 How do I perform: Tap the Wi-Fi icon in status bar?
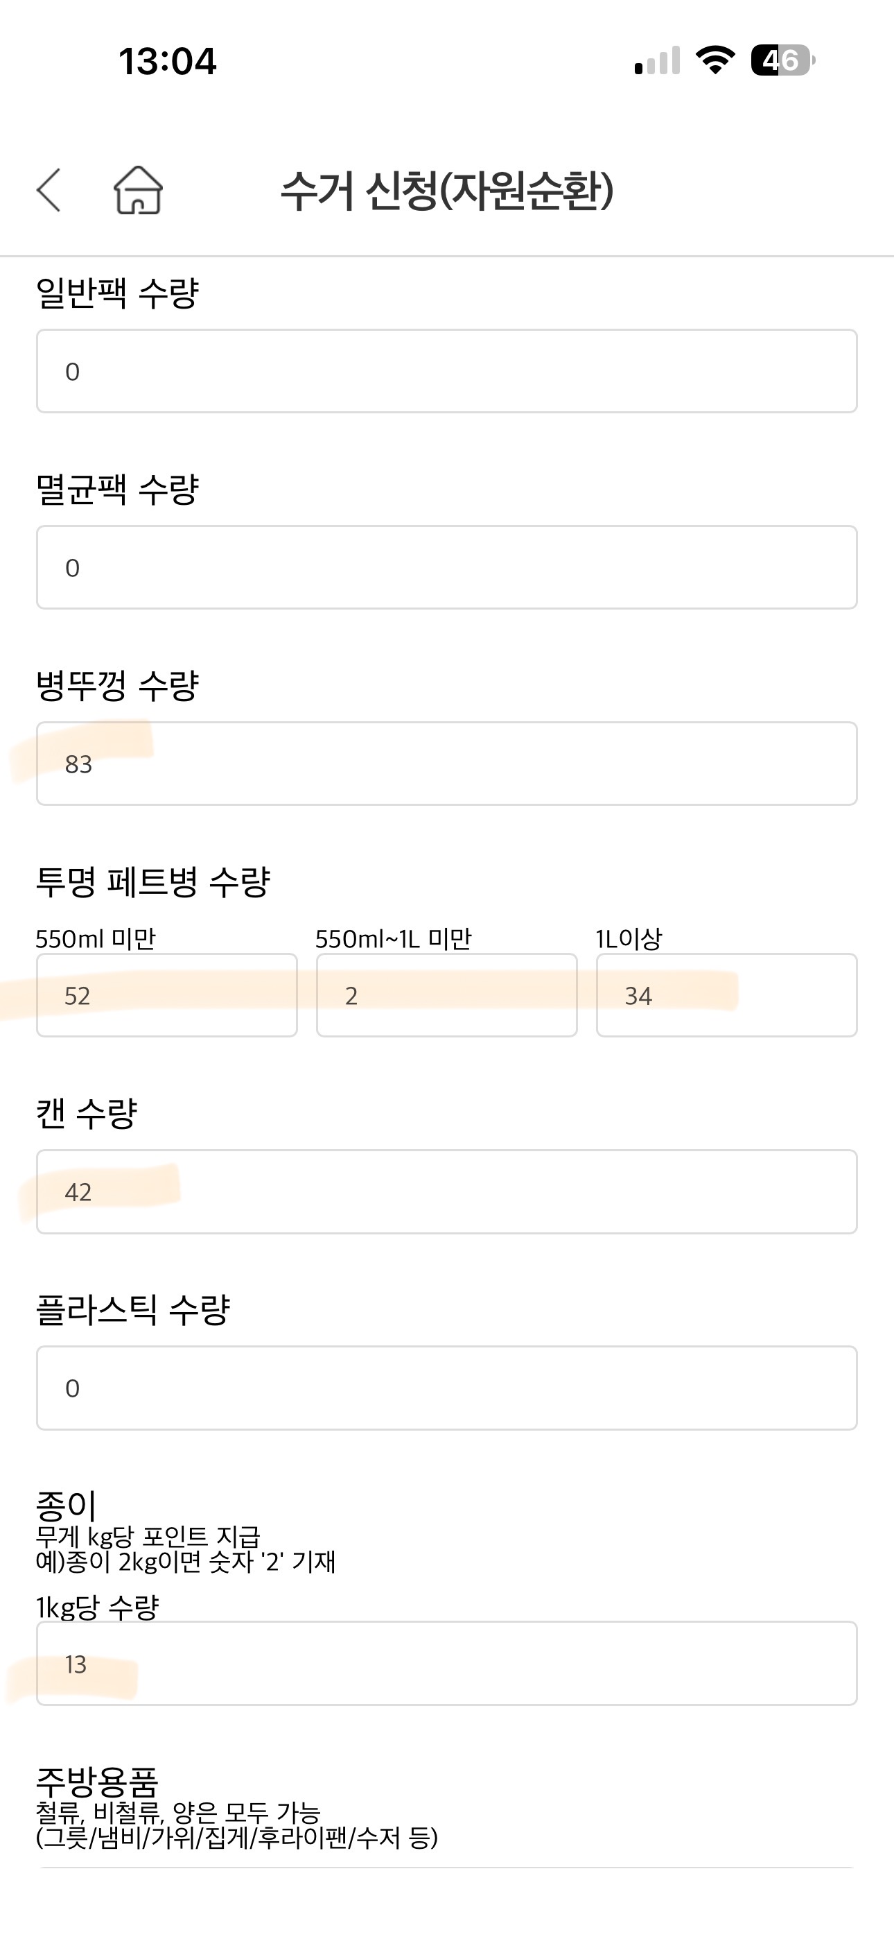point(715,60)
